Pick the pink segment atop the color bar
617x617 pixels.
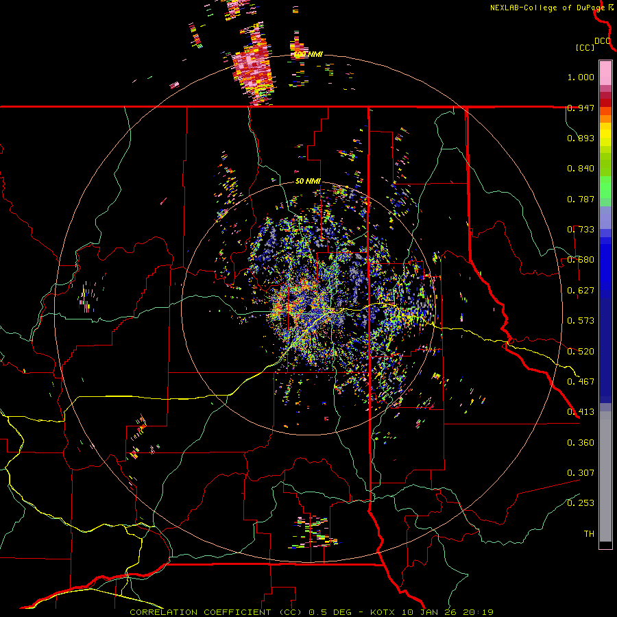click(x=605, y=73)
